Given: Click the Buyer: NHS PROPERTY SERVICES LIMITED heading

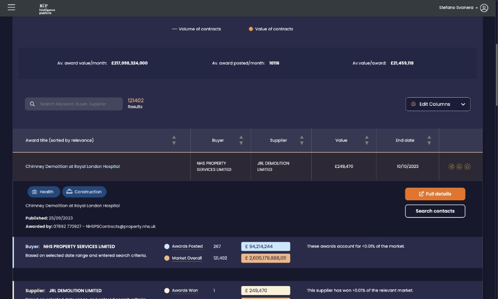Looking at the screenshot, I should click(70, 247).
